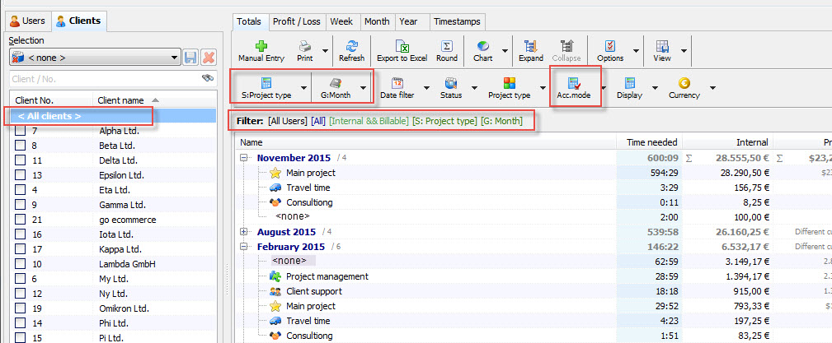Screen dimensions: 832x343
Task: Click the [G: Month] filter text
Action: pyautogui.click(x=501, y=121)
